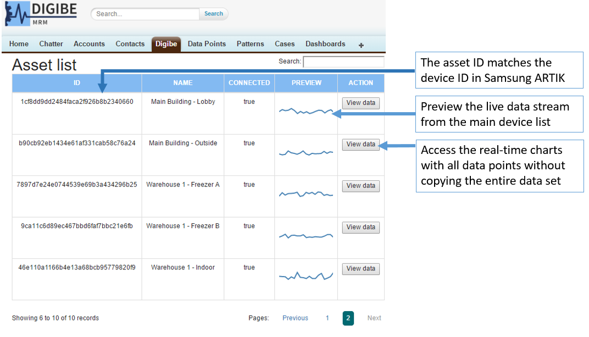Click the Warehouse 1 - Indoor sparkline
589x337 pixels.
[306, 276]
